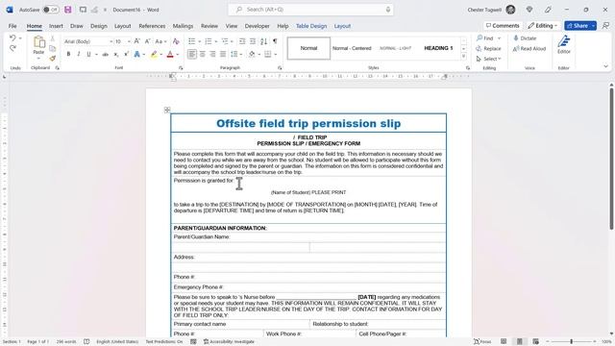Toggle Text Predictions On status

(164, 342)
